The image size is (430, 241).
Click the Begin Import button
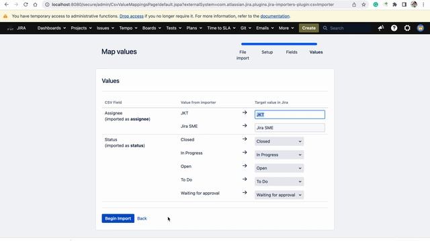[x=118, y=218]
